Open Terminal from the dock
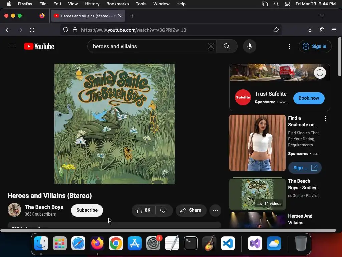The width and height of the screenshot is (342, 257). point(191,243)
